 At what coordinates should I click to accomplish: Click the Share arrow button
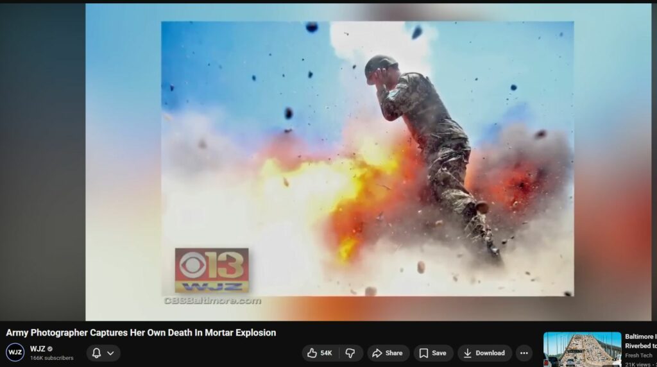tap(388, 353)
